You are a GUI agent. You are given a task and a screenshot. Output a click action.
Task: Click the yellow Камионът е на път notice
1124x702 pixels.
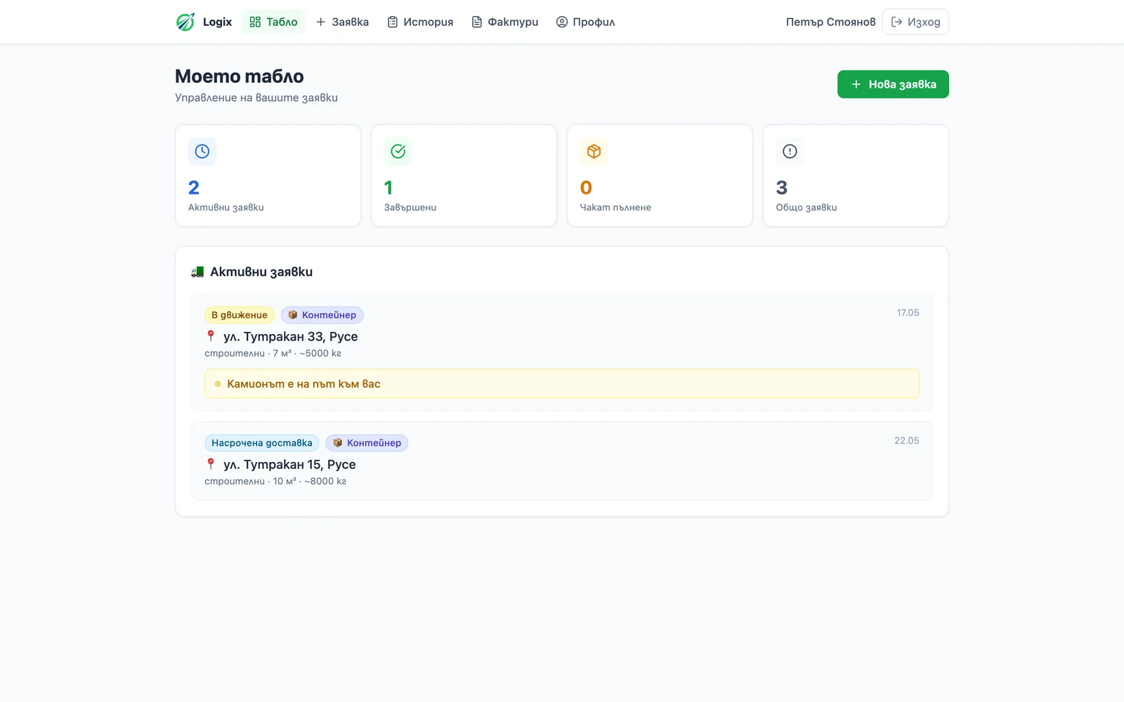click(x=562, y=384)
